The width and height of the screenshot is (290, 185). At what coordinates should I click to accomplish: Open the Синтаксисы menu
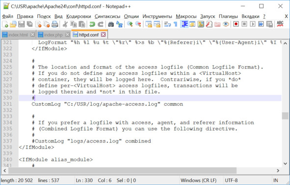point(107,17)
